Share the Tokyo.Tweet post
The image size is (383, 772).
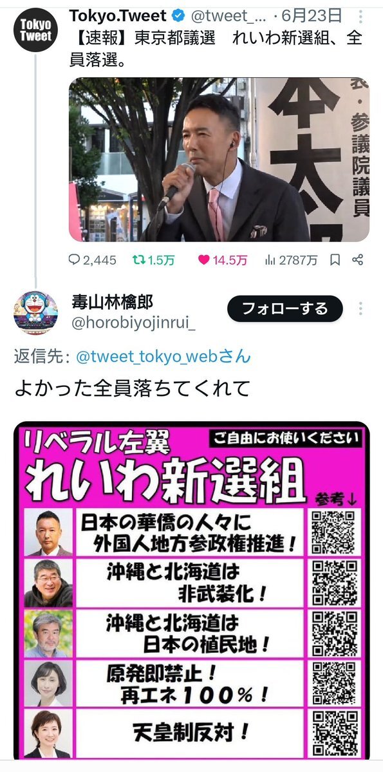(x=358, y=260)
